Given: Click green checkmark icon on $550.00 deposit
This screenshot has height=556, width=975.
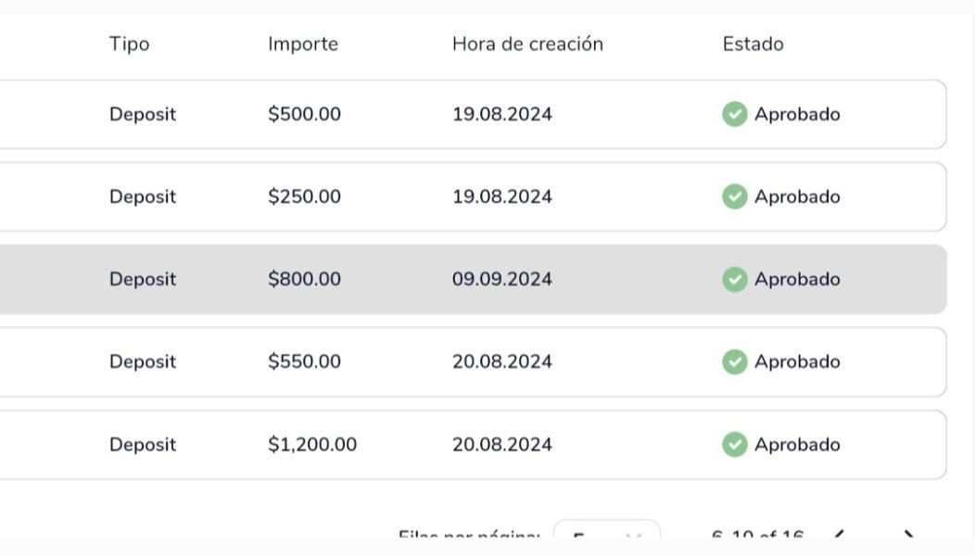Looking at the screenshot, I should pyautogui.click(x=734, y=362).
